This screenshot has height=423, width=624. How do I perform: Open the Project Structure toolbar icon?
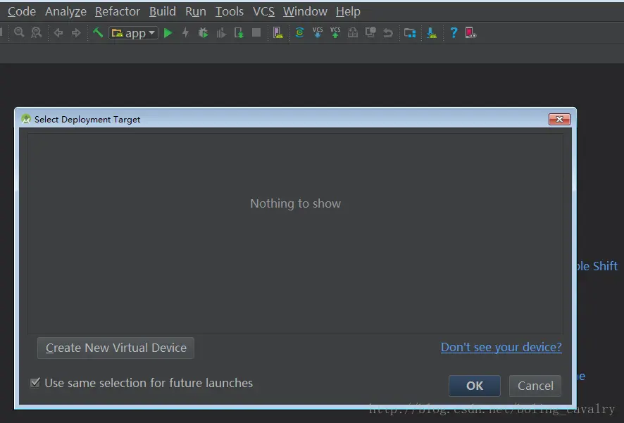(409, 32)
